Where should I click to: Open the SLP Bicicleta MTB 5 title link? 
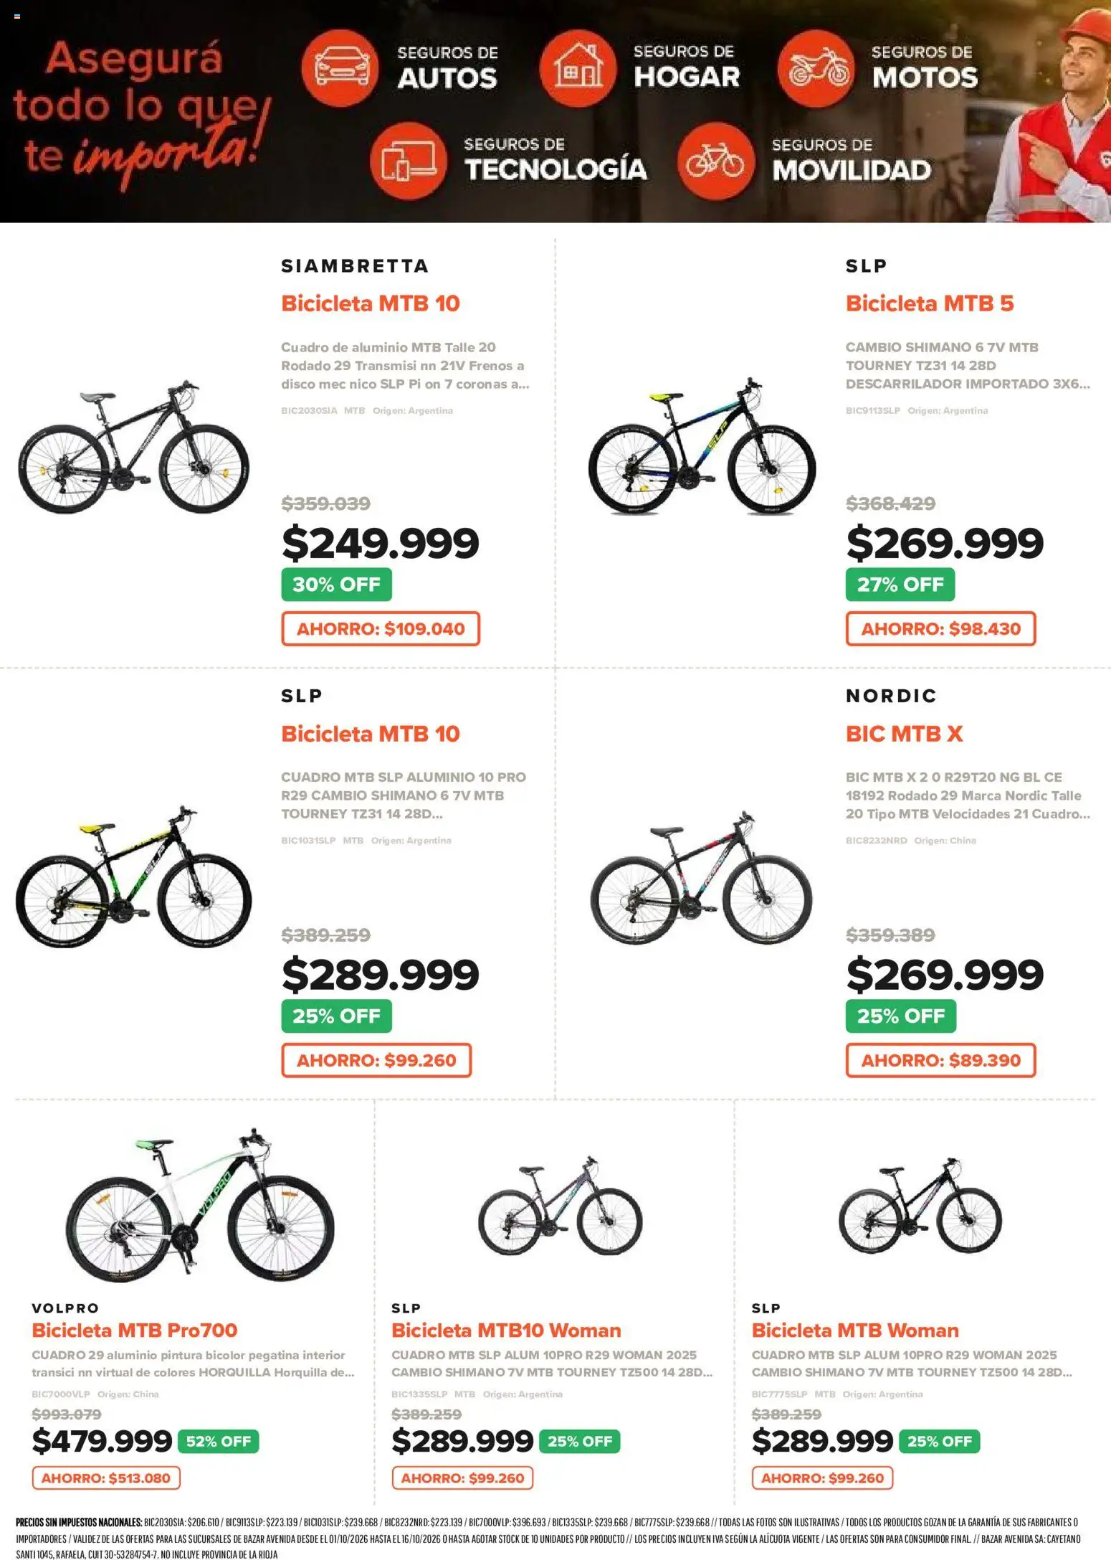pyautogui.click(x=930, y=303)
